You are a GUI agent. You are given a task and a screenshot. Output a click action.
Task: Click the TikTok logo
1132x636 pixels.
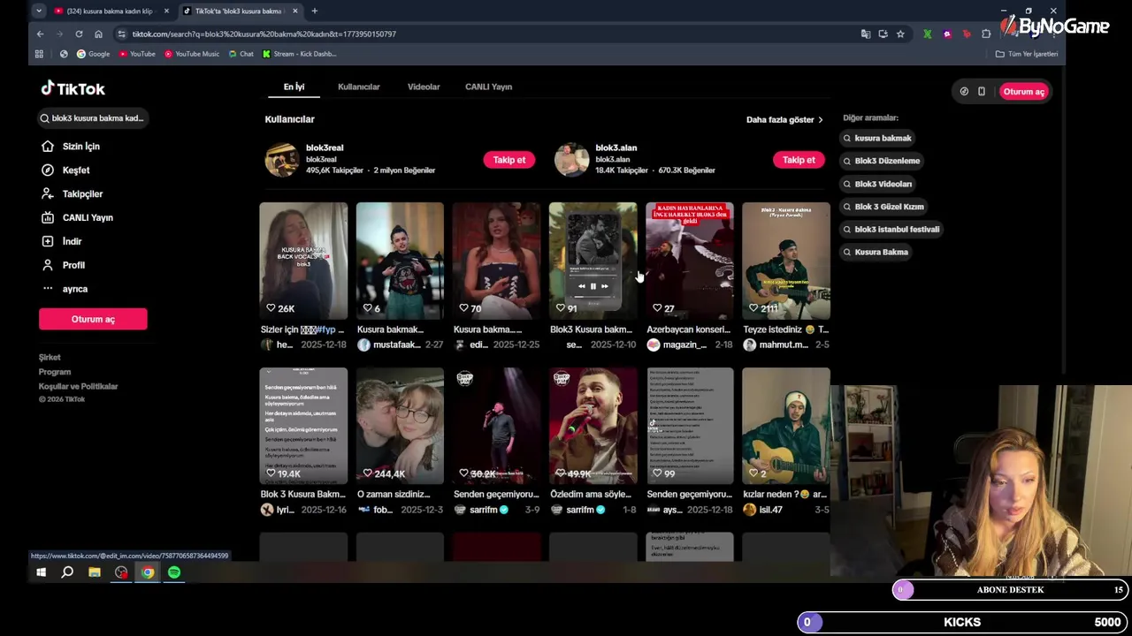click(x=73, y=88)
